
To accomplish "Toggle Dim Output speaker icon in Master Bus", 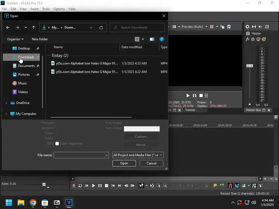I will click(260, 27).
